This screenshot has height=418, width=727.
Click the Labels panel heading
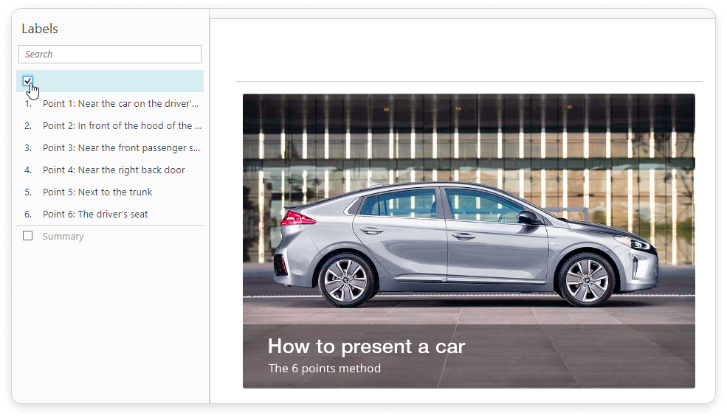click(40, 29)
